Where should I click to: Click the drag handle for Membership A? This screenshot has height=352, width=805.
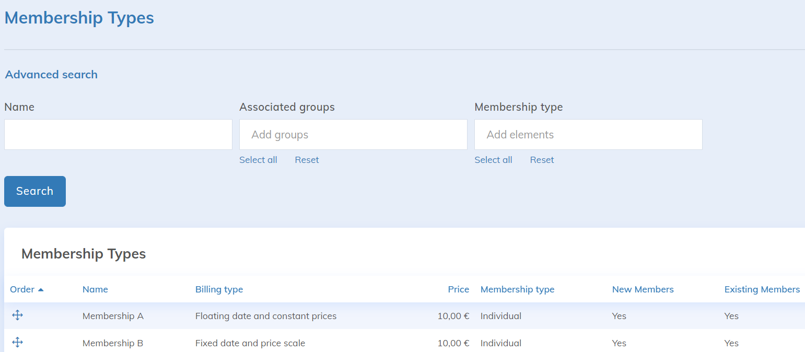click(x=17, y=315)
